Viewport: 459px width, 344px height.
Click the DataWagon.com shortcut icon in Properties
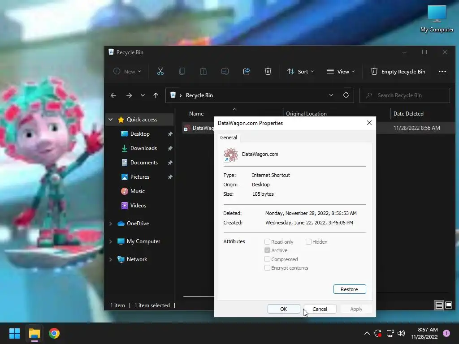click(231, 155)
